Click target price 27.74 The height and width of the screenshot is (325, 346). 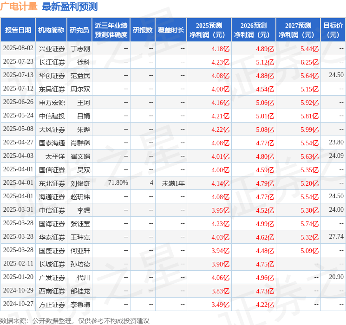(x=336, y=236)
